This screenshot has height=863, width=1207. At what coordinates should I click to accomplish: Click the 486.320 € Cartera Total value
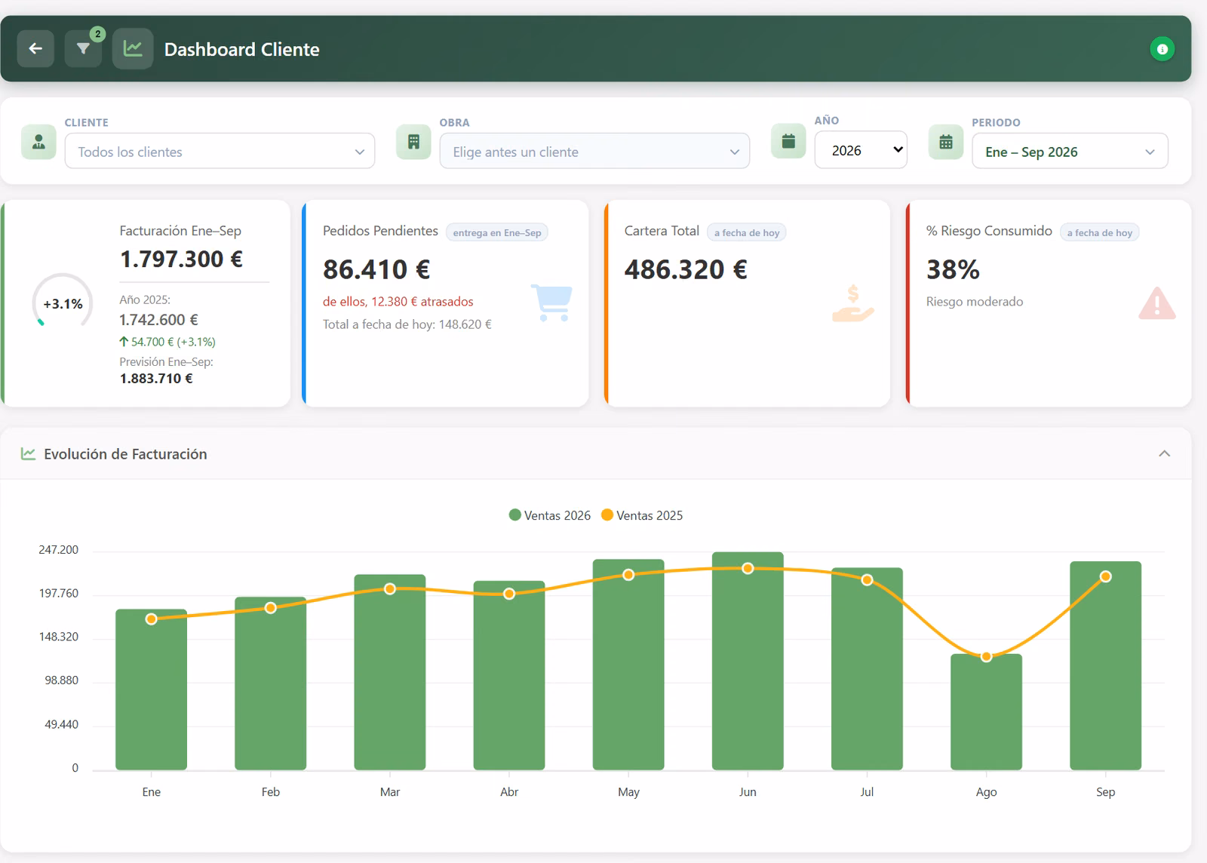[686, 269]
